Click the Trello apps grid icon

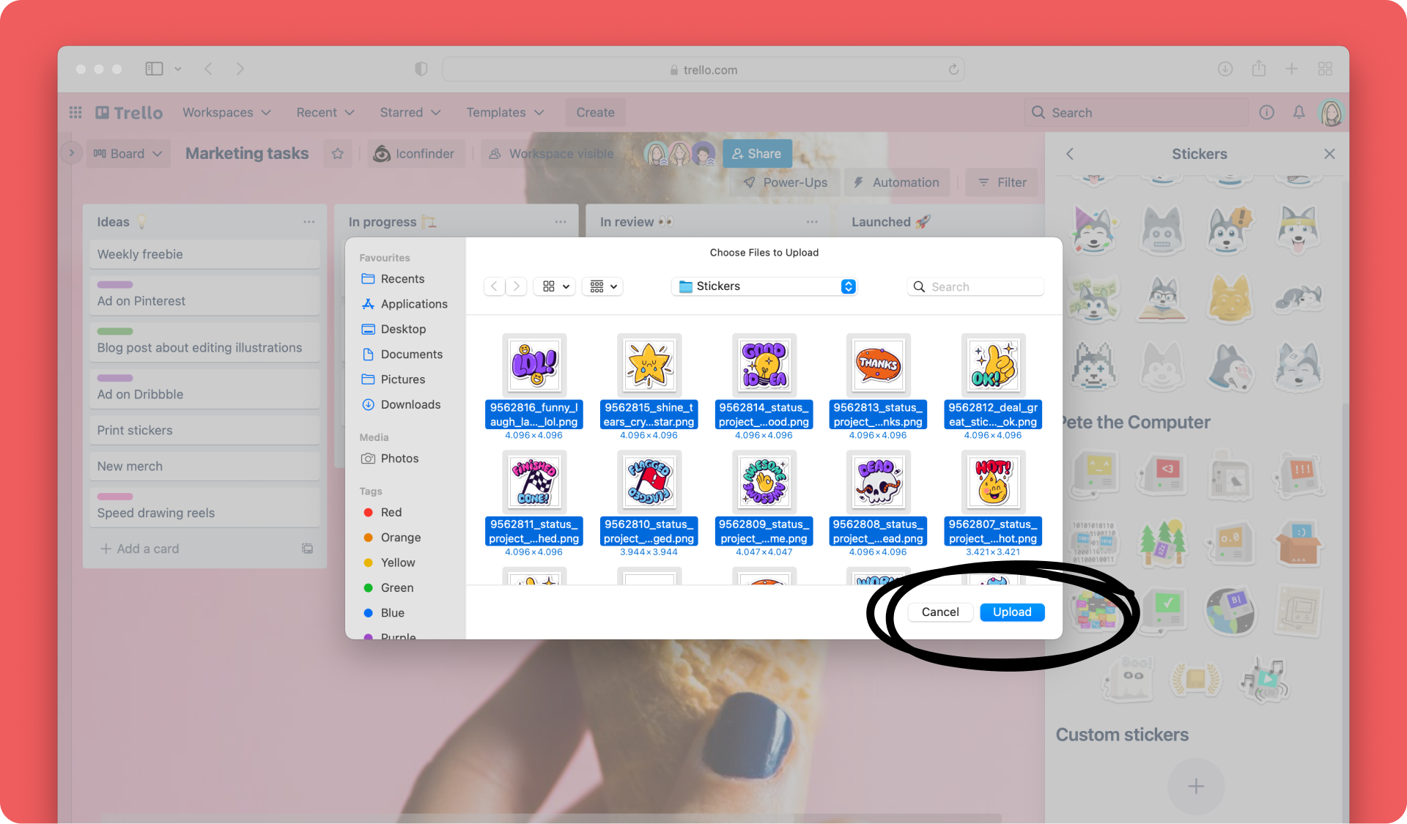75,112
